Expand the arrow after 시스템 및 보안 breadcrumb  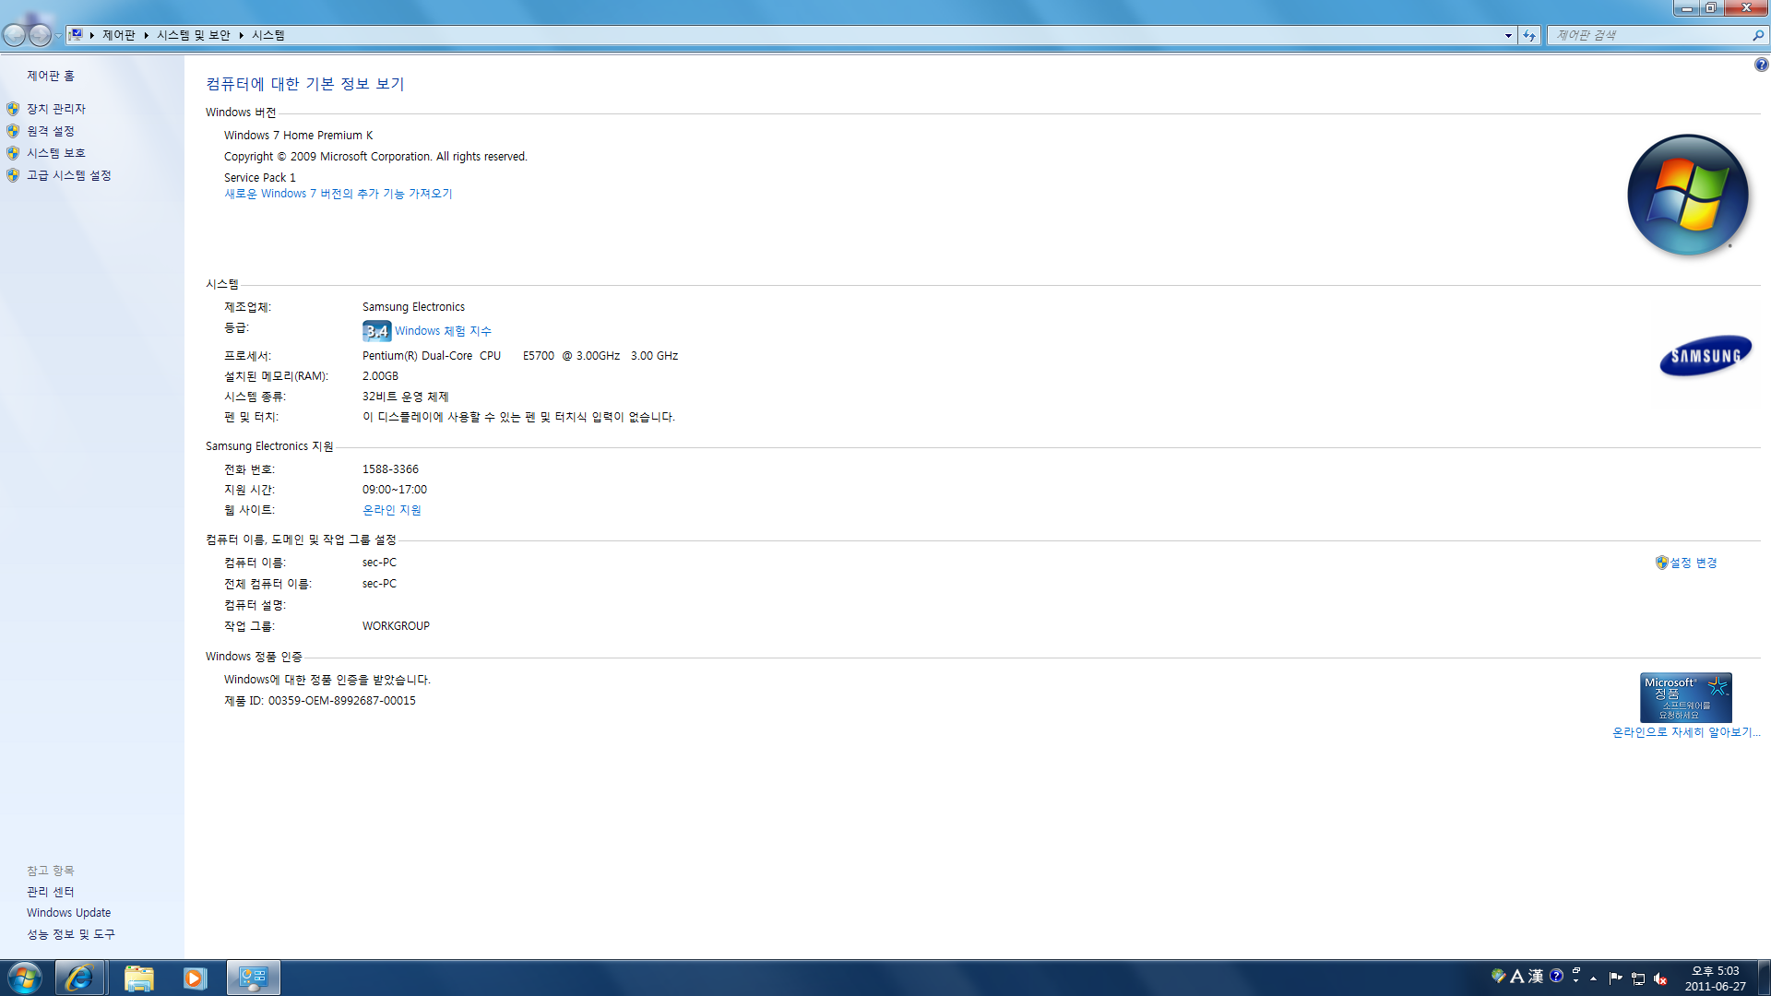242,35
